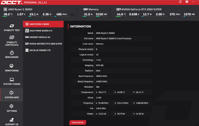The height and width of the screenshot is (126, 199).
Task: Click the VCore value 1.42V
Action: 99,98
